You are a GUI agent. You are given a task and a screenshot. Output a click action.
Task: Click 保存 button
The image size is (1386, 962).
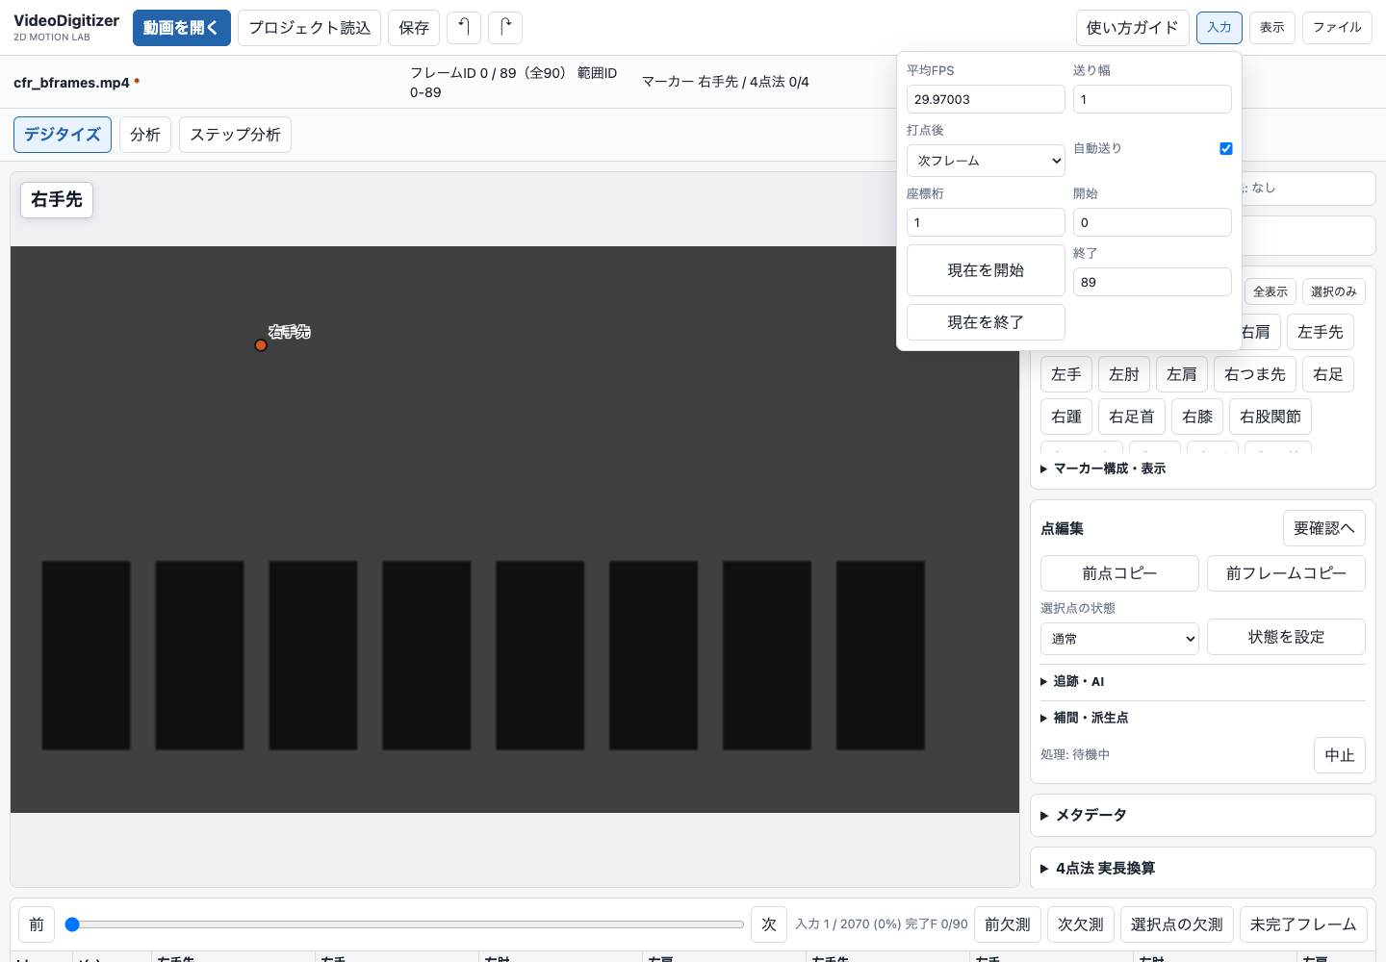click(414, 28)
